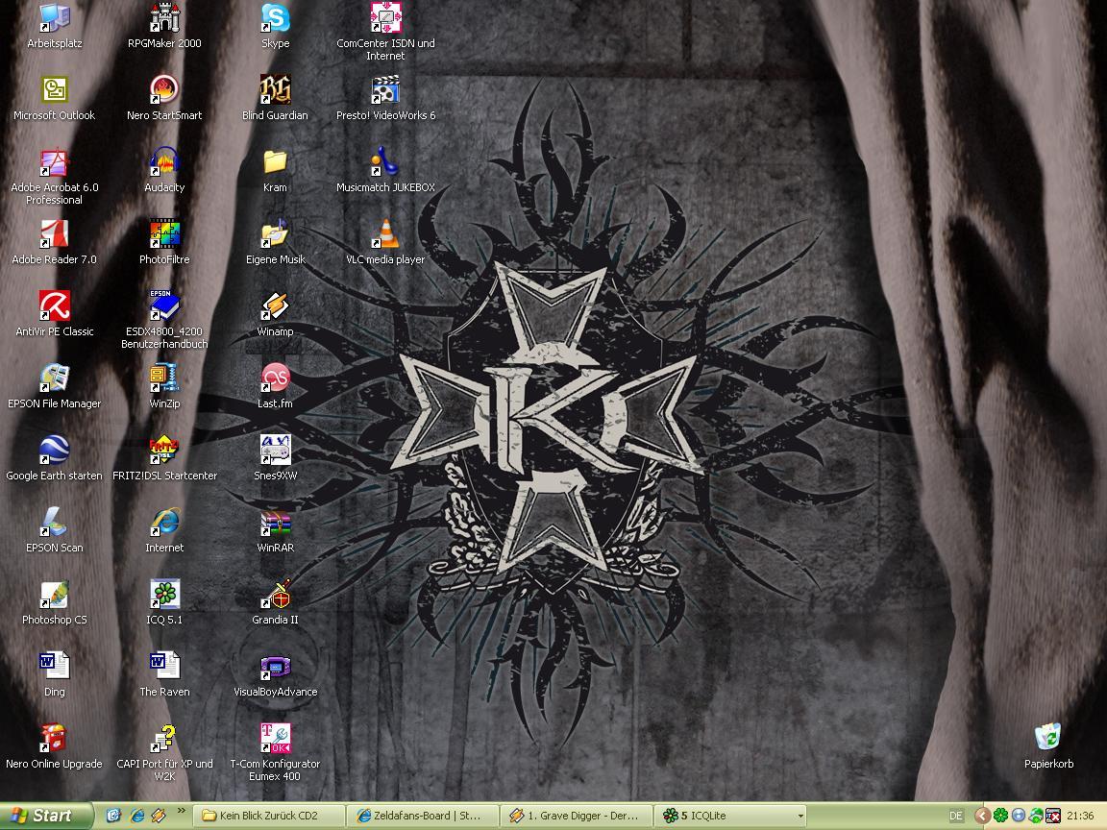Click the taskbar clock showing 21:36

[1080, 816]
